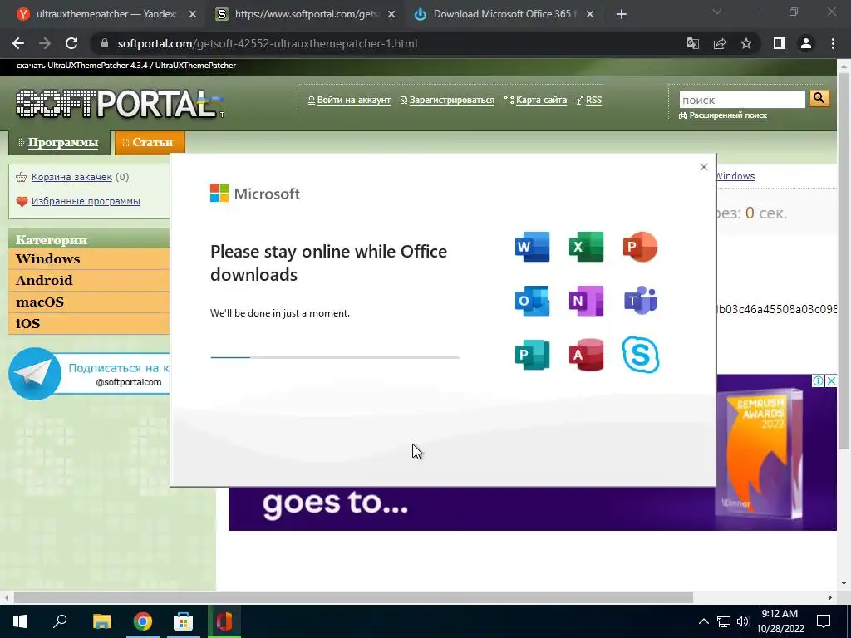Show hidden system tray icons
Viewport: 851px width, 638px height.
703,621
